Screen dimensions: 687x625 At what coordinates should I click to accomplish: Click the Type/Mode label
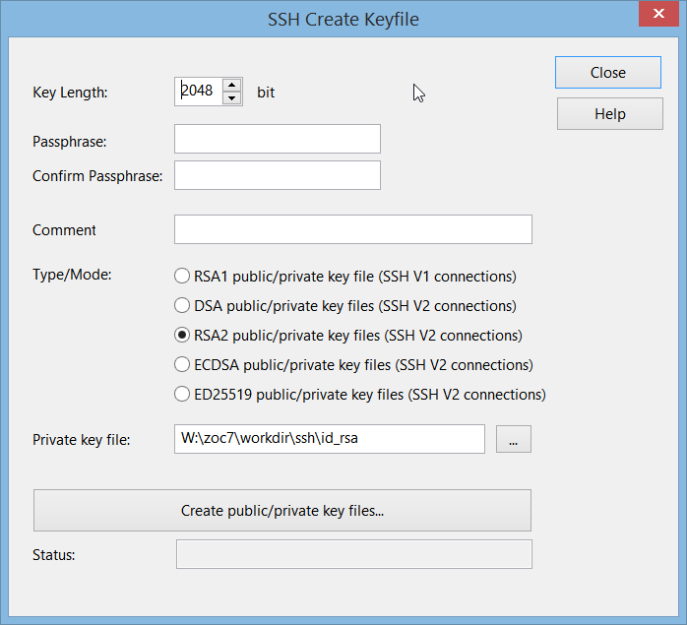coord(72,275)
